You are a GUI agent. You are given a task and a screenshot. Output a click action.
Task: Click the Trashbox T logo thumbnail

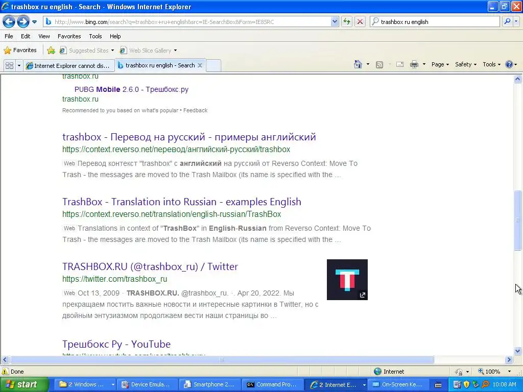click(347, 280)
